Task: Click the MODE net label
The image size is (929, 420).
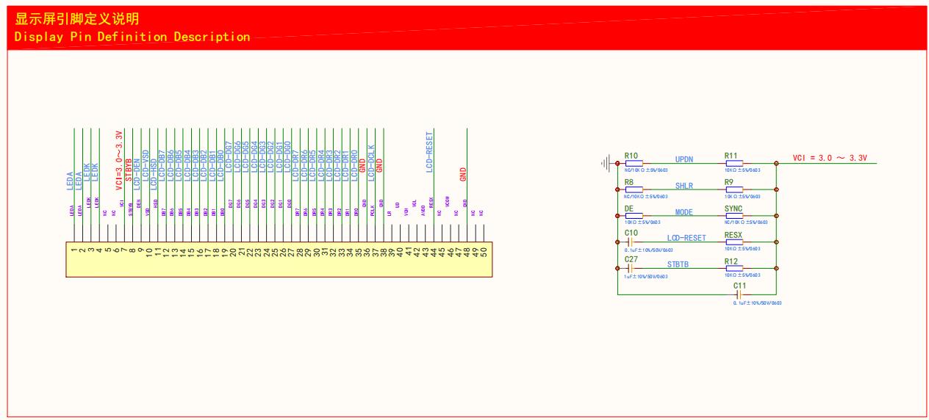Action: (x=684, y=211)
